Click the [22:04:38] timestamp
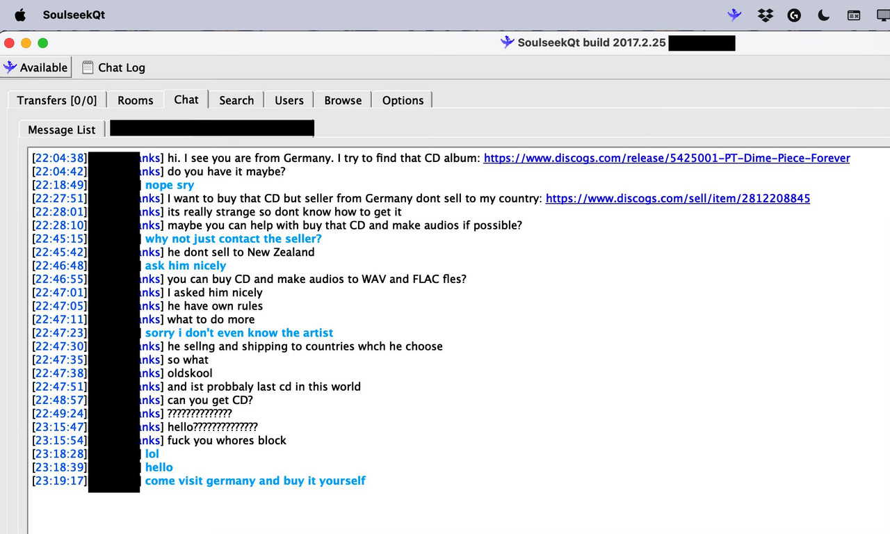The image size is (890, 534). pyautogui.click(x=59, y=158)
